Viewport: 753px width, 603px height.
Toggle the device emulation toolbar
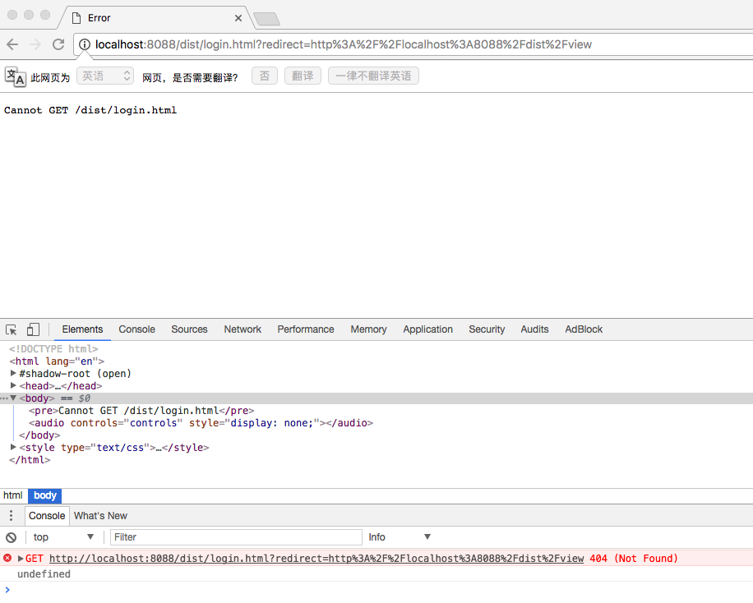click(x=31, y=328)
